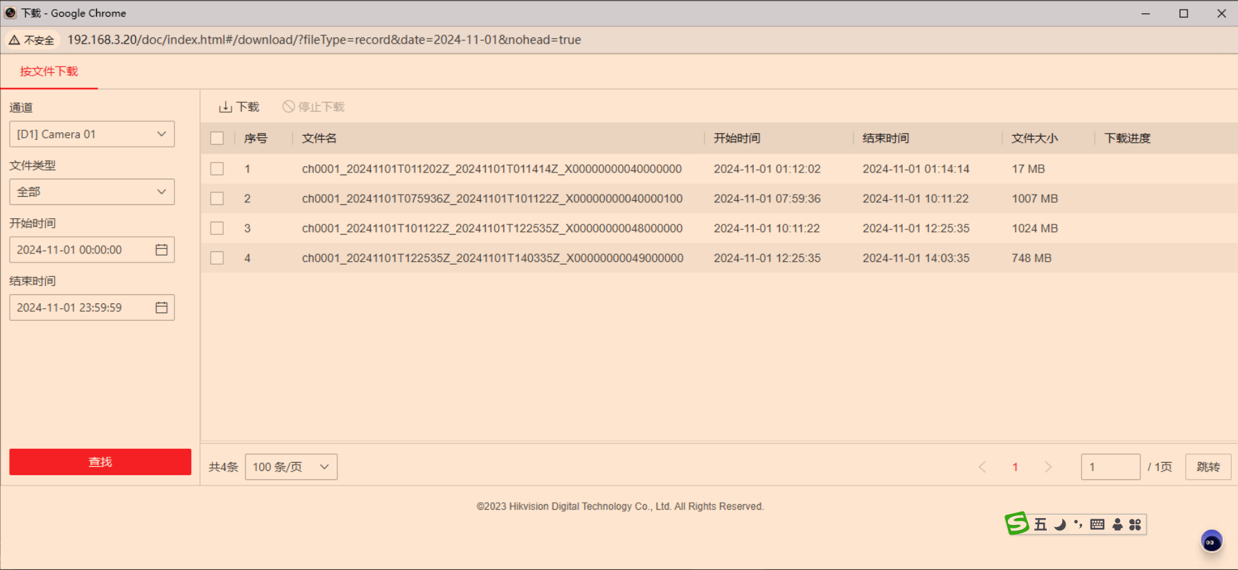Screen dimensions: 1238x570
Task: Go to previous page arrow
Action: click(982, 467)
